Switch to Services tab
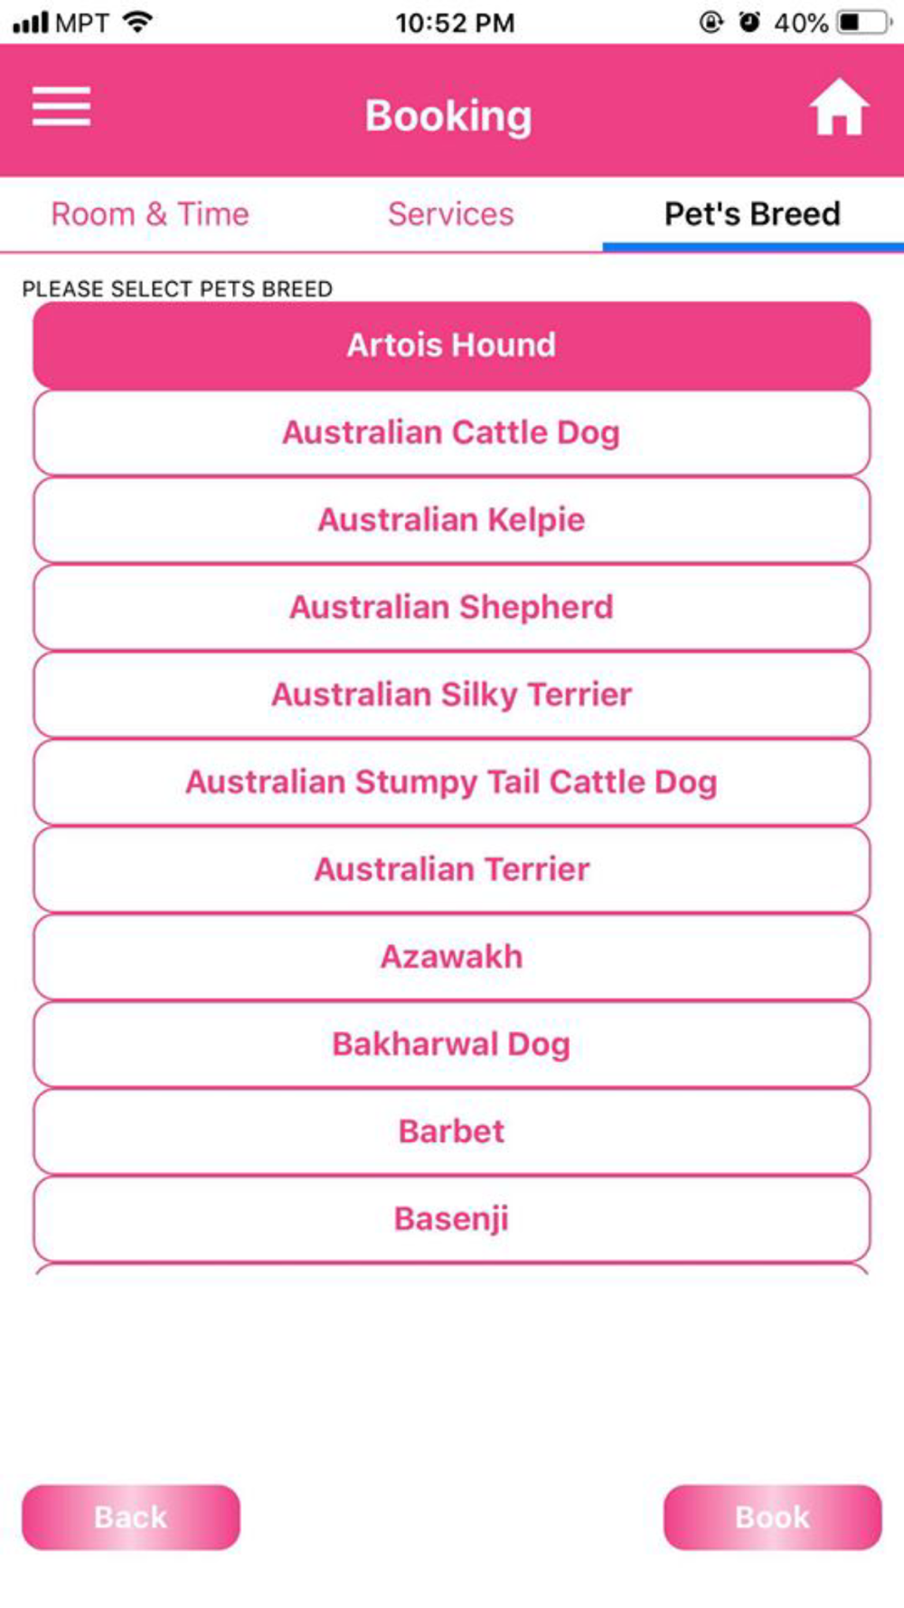904x1608 pixels. click(451, 214)
